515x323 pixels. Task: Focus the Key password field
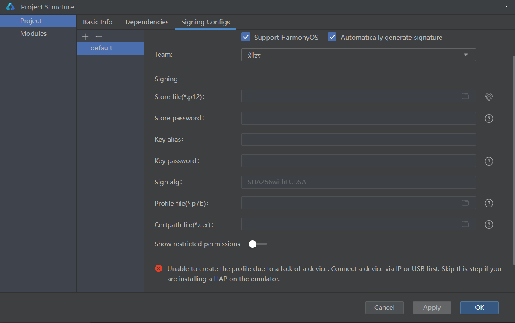pyautogui.click(x=359, y=161)
